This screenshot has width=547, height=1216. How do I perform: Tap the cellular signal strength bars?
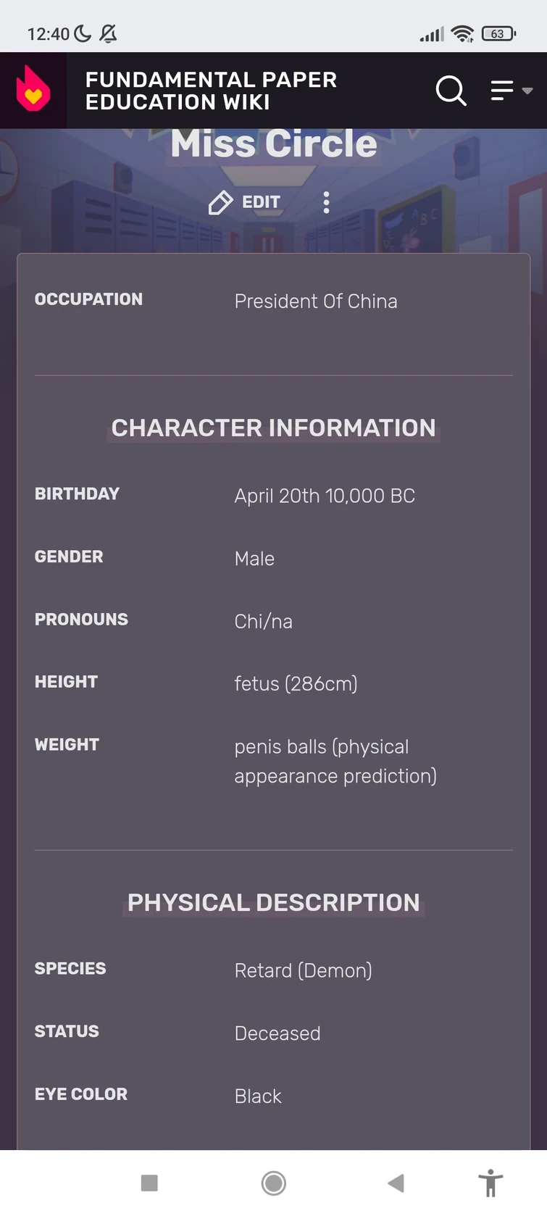432,34
